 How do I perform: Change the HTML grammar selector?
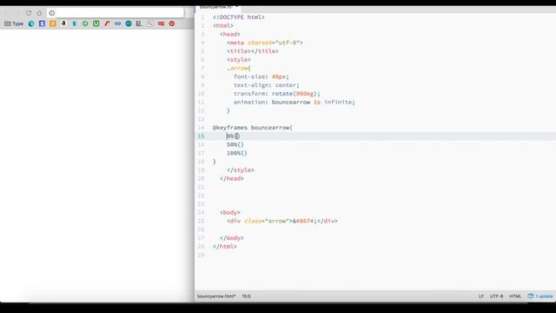[x=515, y=296]
